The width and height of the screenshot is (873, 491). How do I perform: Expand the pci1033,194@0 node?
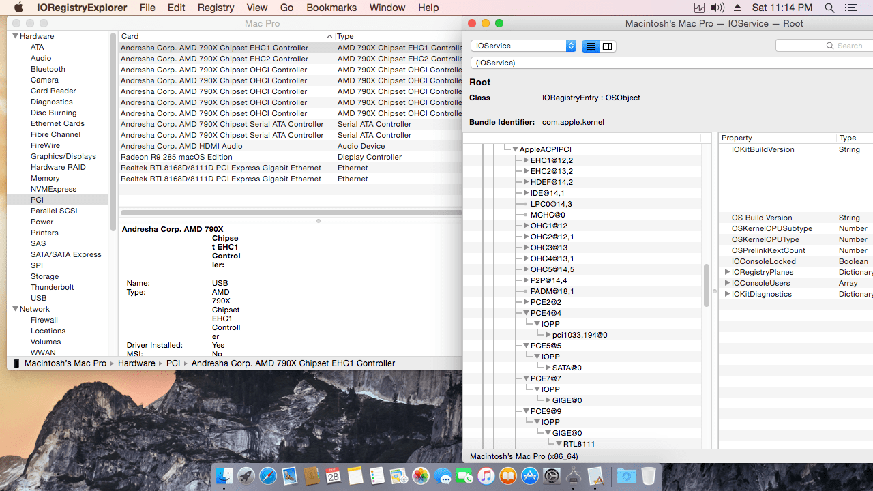point(548,335)
